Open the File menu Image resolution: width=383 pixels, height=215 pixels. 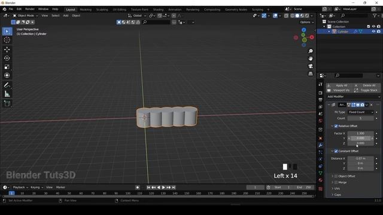coord(11,9)
